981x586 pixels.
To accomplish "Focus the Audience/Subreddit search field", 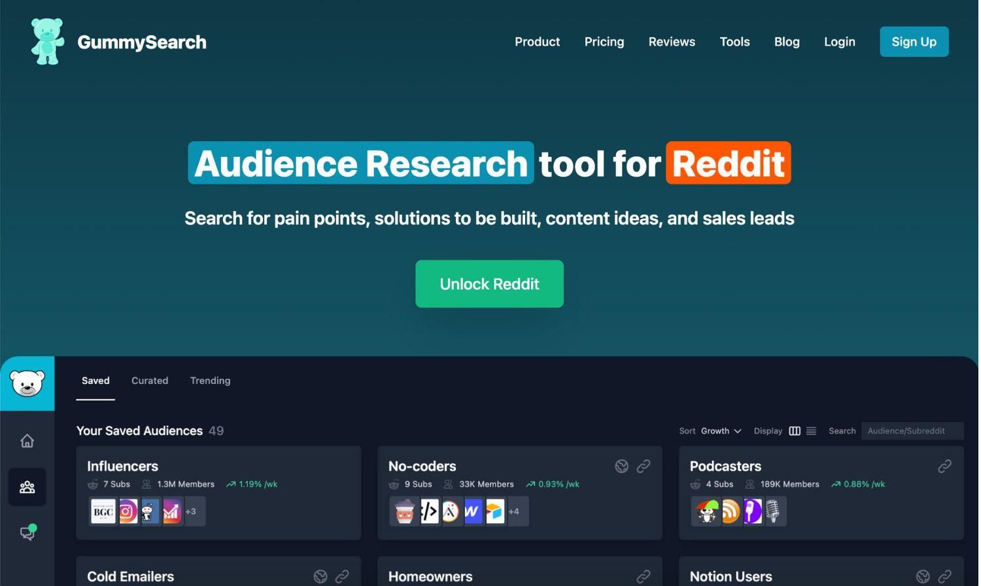I will 912,431.
